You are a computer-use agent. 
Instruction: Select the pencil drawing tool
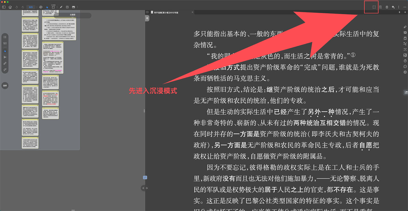[x=61, y=7]
